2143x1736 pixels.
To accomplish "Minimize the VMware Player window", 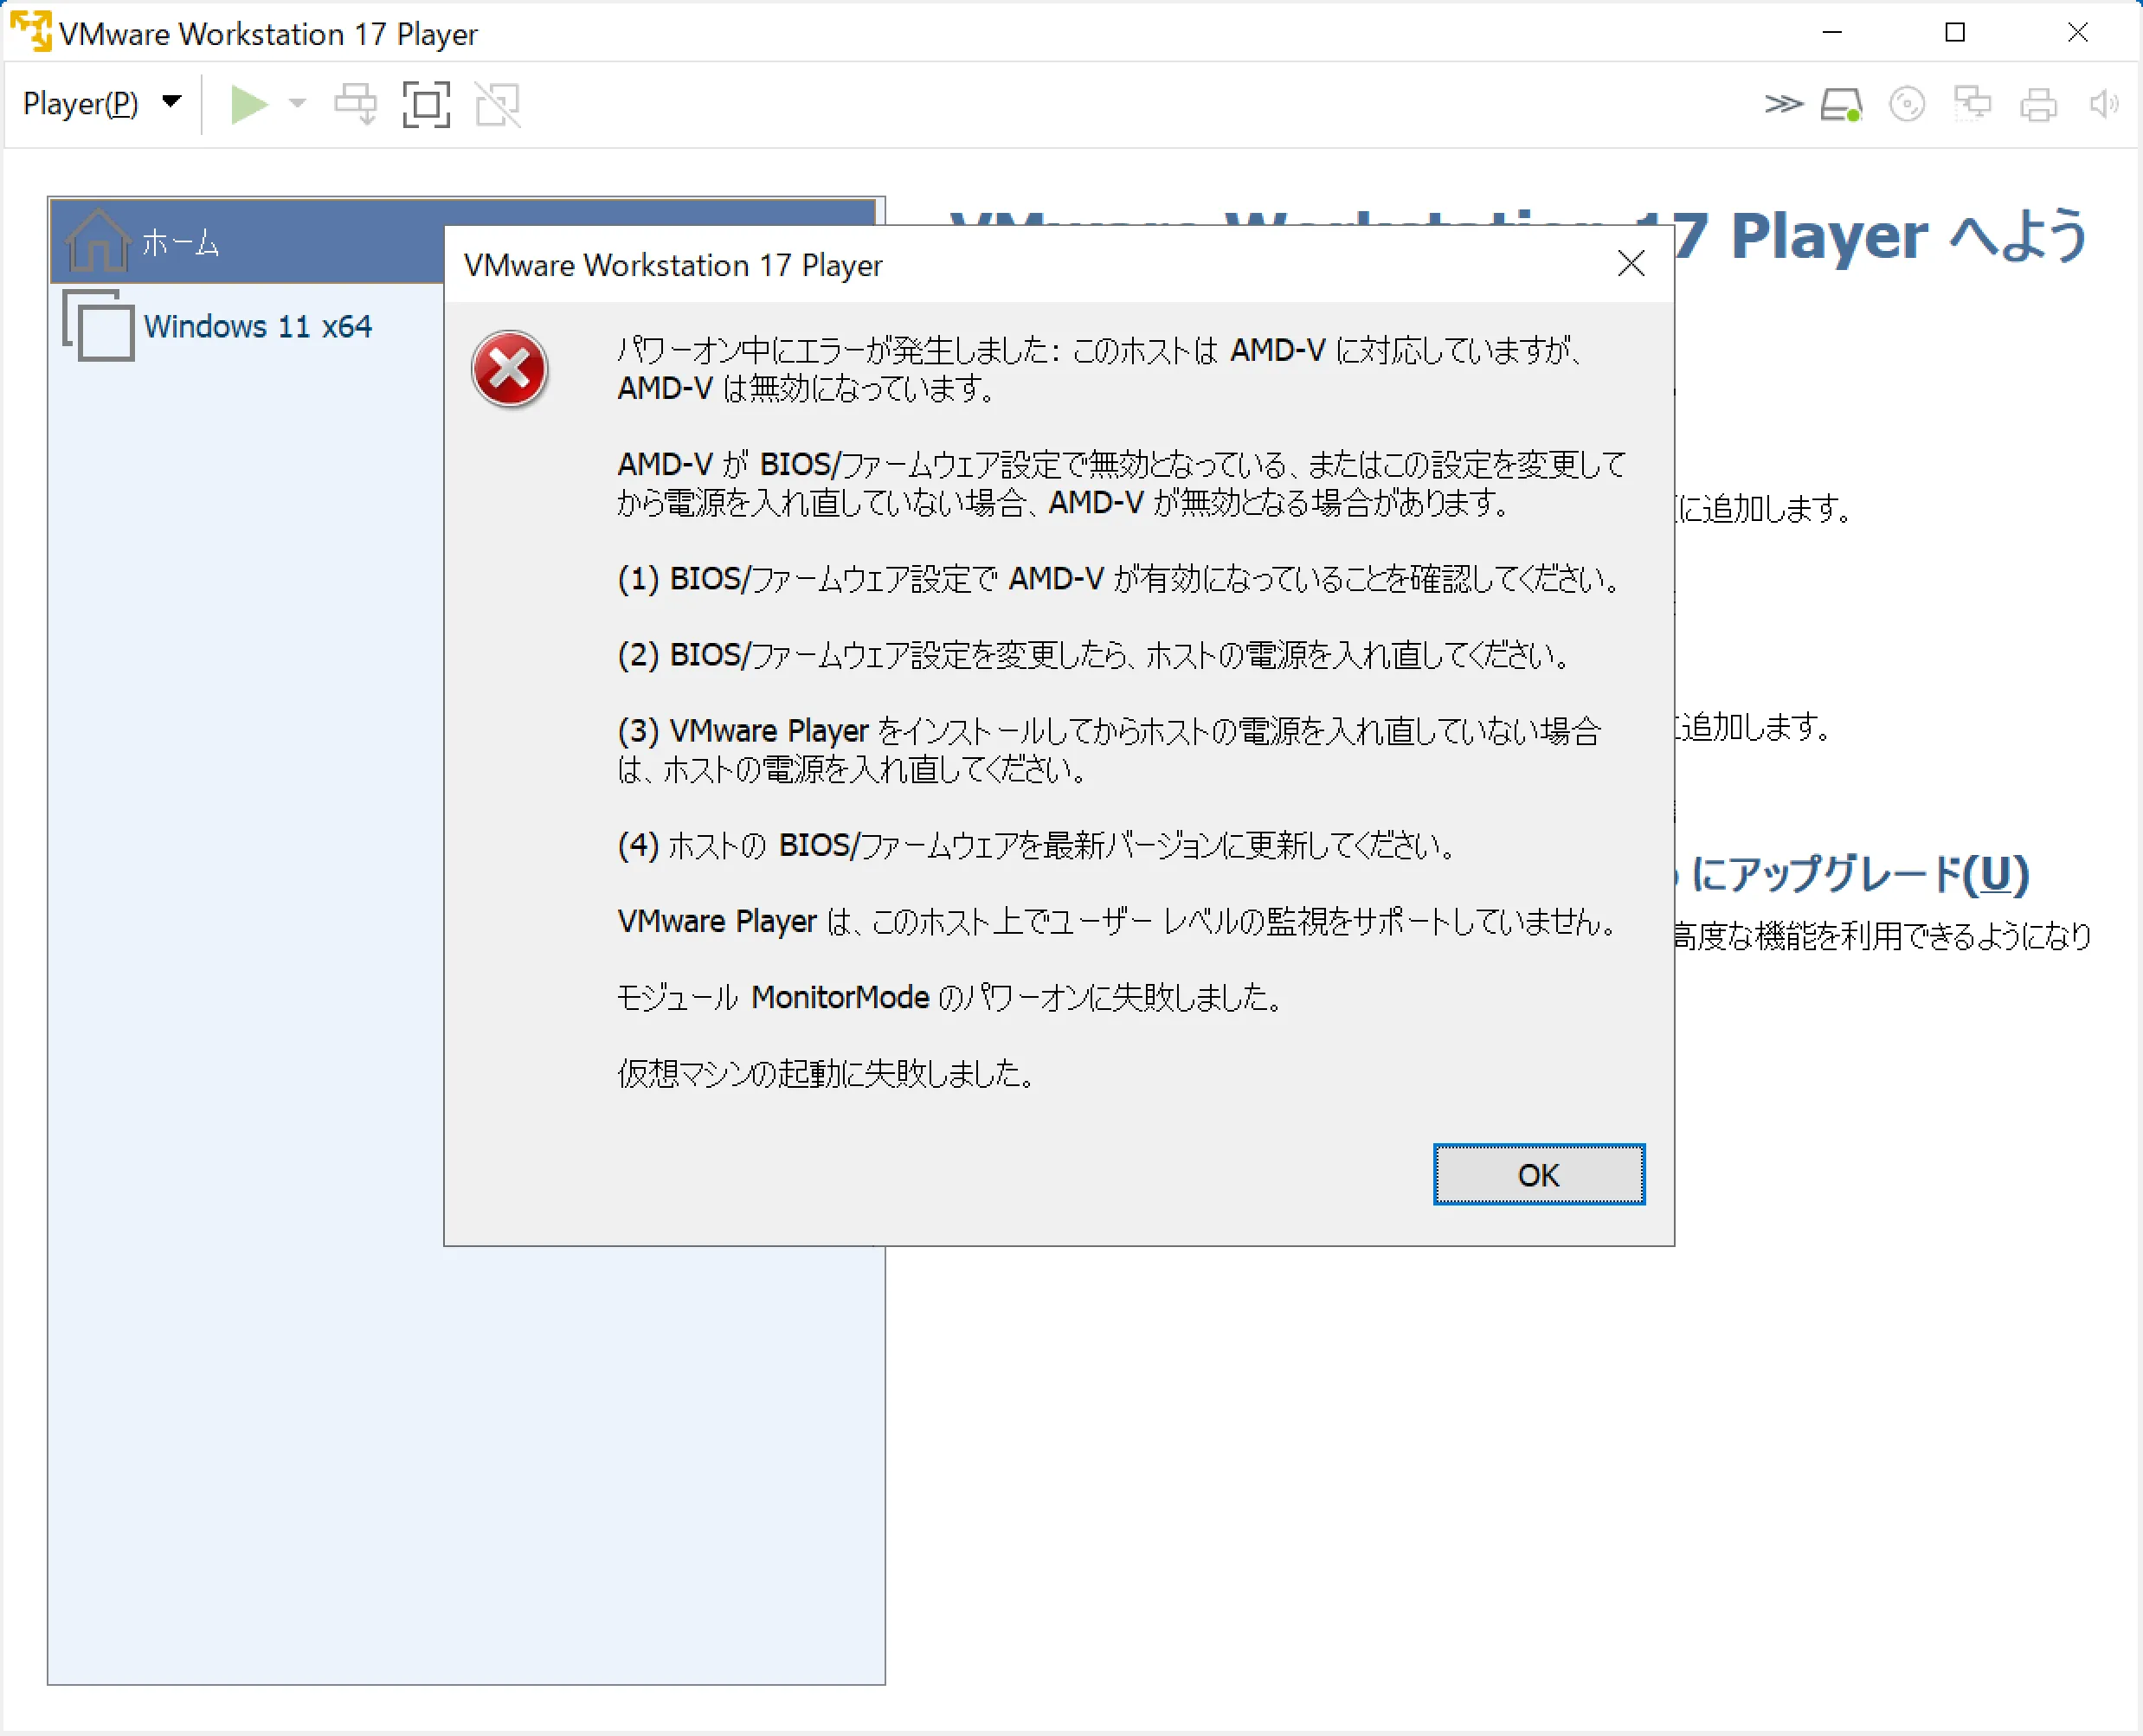I will coord(1832,32).
